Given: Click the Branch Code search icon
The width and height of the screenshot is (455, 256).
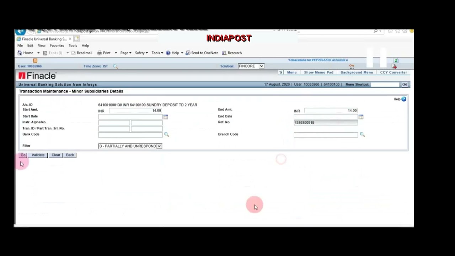Looking at the screenshot, I should coord(362,134).
